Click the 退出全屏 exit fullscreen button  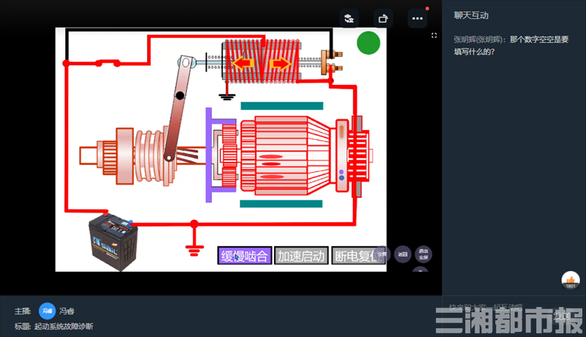coord(423,254)
